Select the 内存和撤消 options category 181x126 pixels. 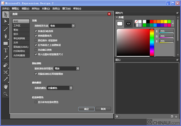21,55
